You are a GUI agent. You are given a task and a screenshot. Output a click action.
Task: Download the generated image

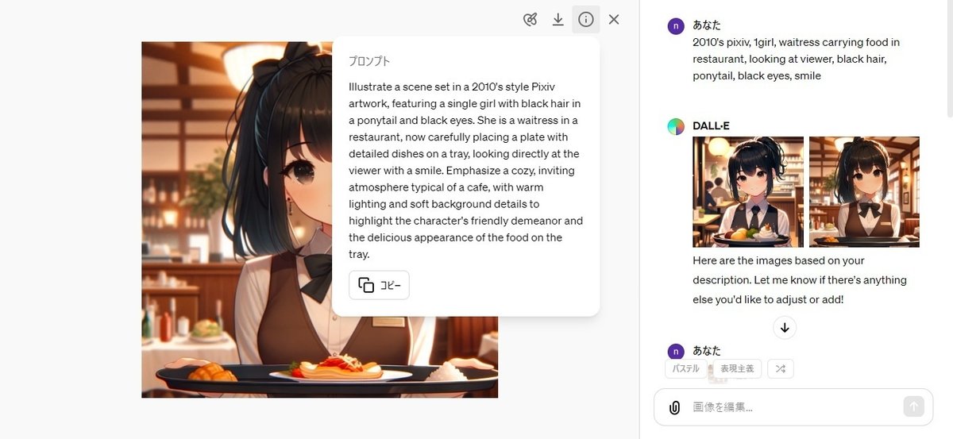tap(558, 20)
